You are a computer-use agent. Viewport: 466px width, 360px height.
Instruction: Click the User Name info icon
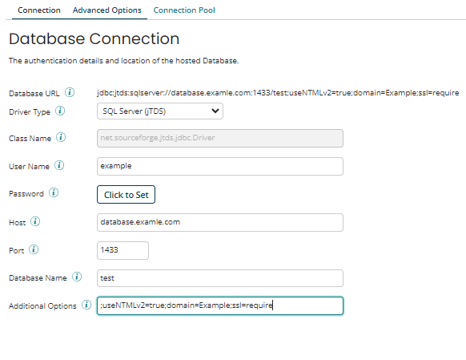[x=59, y=165]
